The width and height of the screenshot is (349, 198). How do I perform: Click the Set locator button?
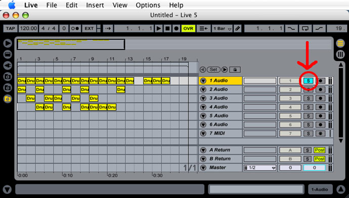(213, 70)
